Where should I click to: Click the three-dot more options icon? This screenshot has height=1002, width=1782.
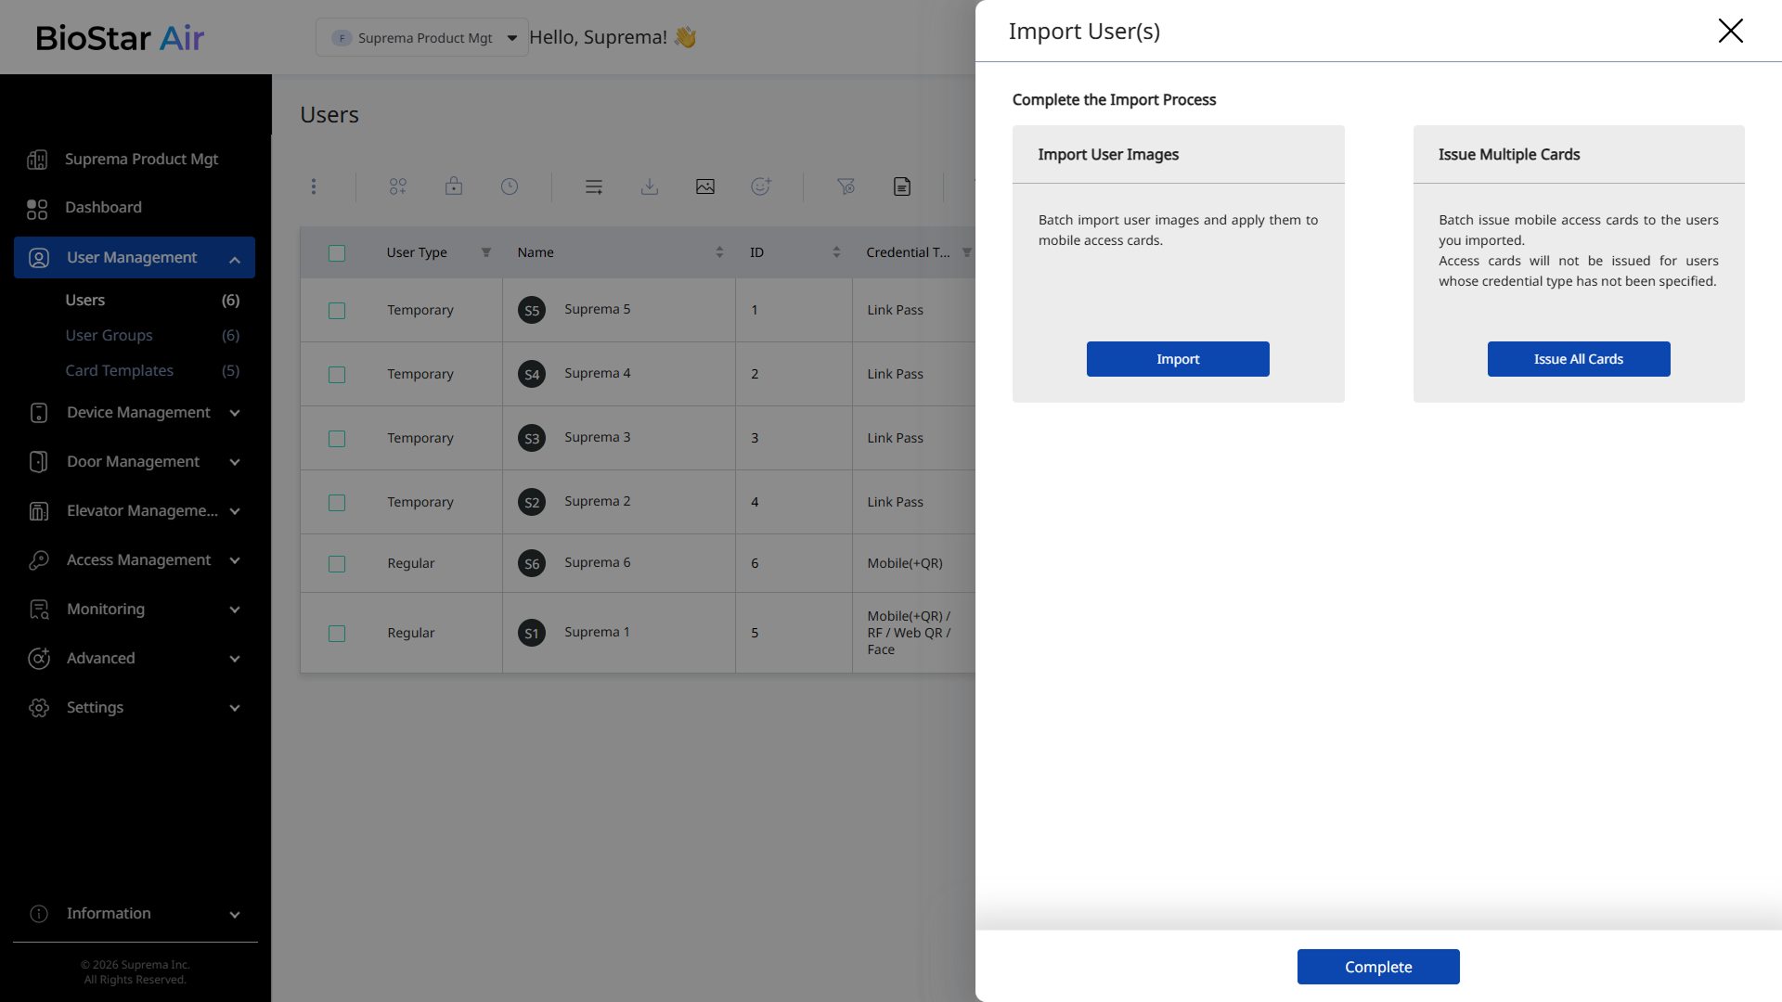314,186
